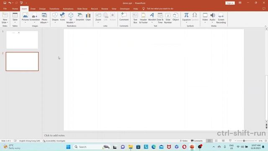Insert 3D Models
This screenshot has width=268, height=151.
coord(71,18)
